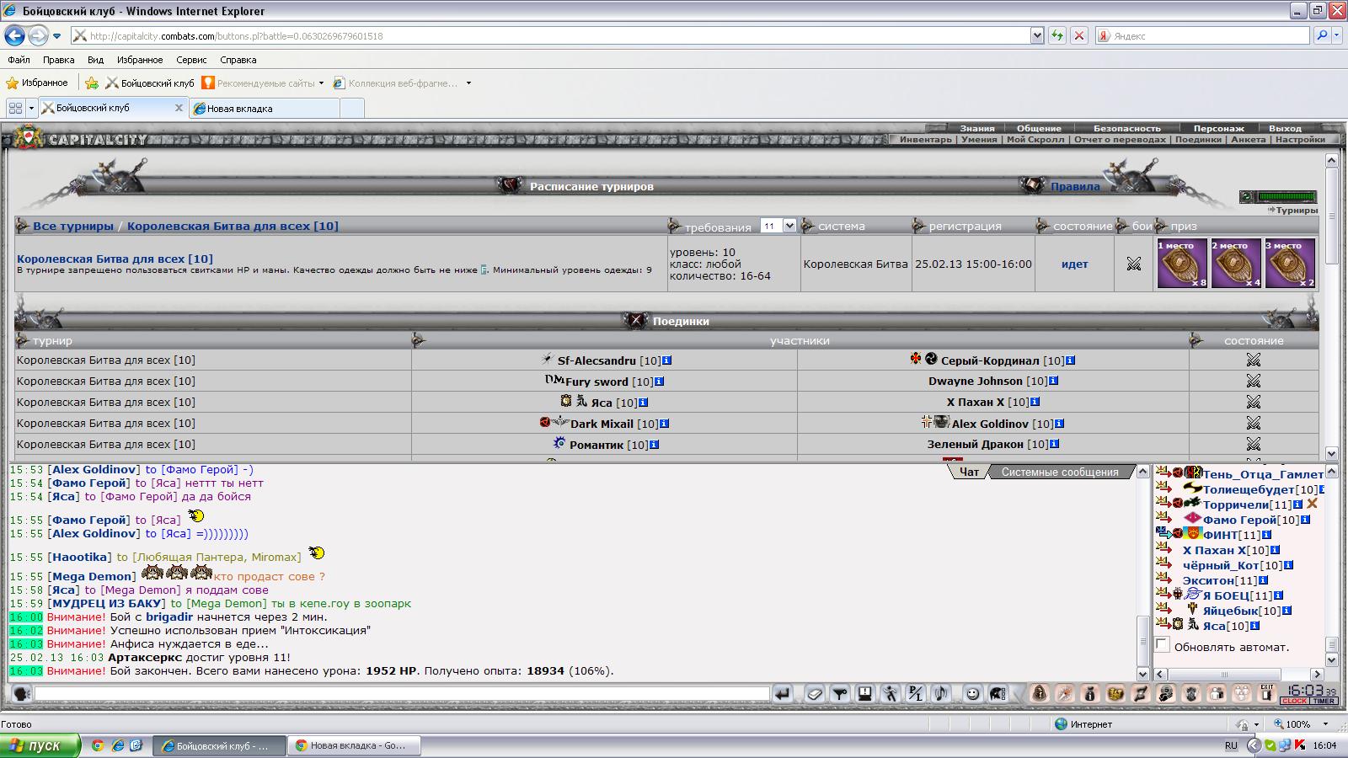The image size is (1348, 758).
Task: Open the Файл menu
Action: pos(19,60)
